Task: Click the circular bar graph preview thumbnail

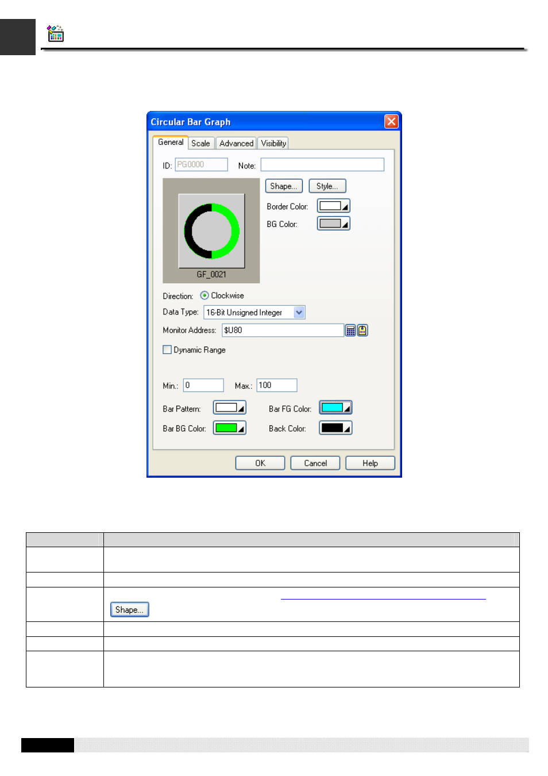Action: tap(212, 231)
